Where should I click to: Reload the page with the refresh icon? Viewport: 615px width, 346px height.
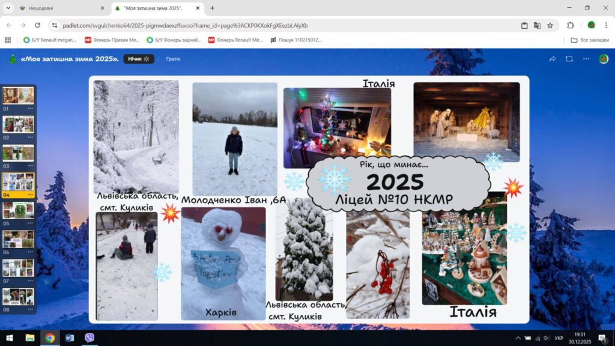coord(38,25)
